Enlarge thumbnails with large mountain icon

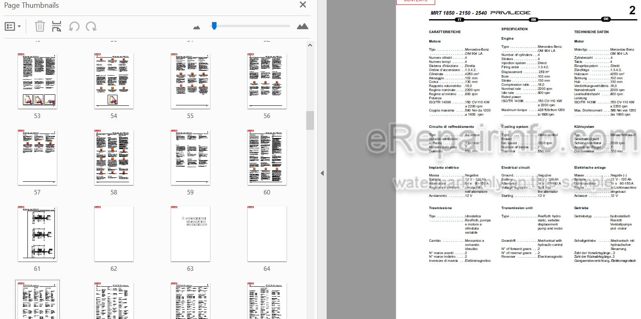302,26
